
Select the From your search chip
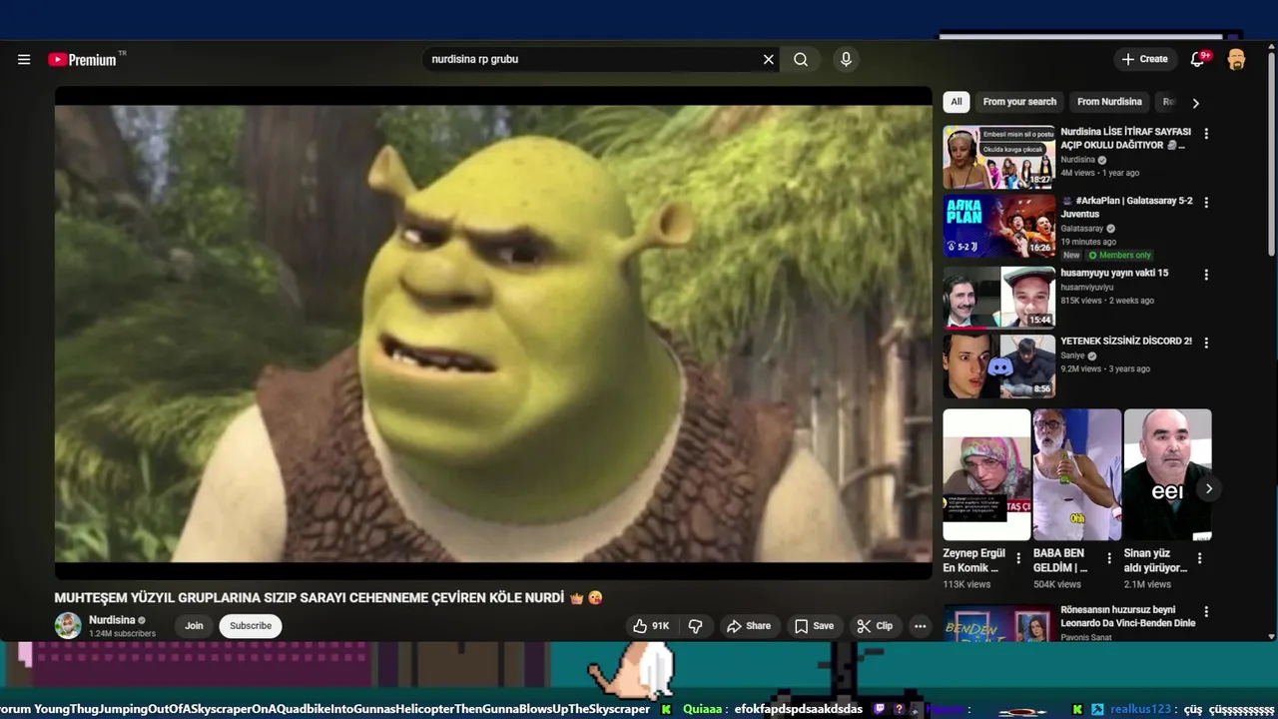click(1019, 102)
